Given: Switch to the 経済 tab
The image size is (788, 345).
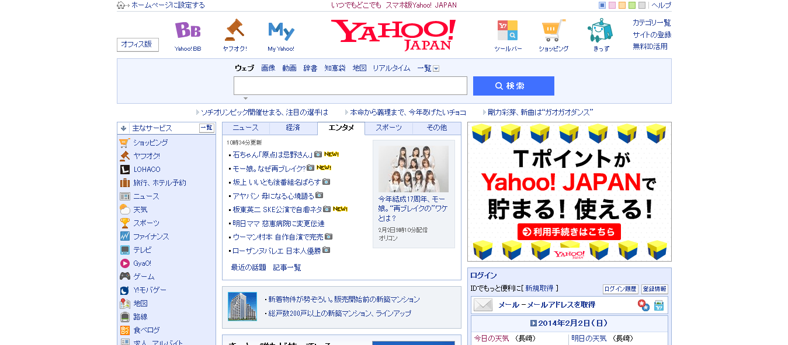Looking at the screenshot, I should 293,128.
